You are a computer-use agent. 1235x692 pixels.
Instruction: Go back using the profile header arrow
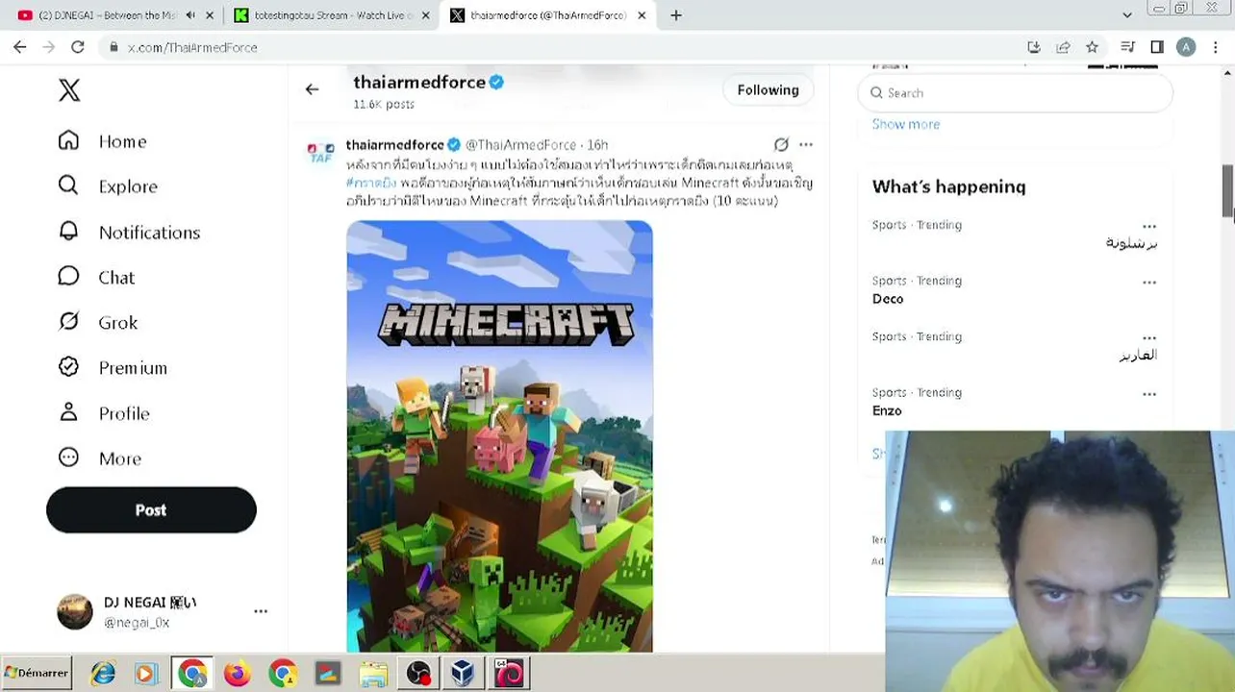click(312, 89)
